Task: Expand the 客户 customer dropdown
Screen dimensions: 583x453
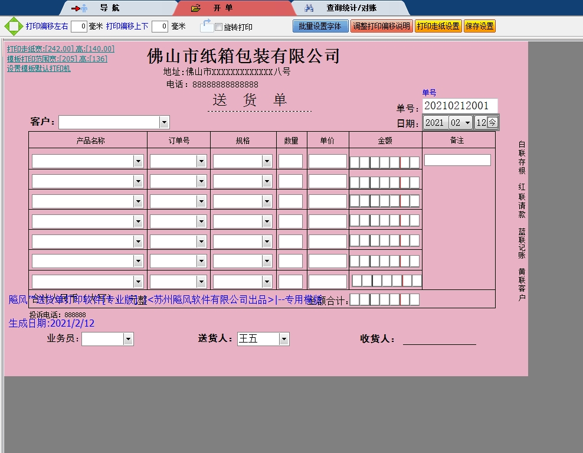Action: pyautogui.click(x=164, y=122)
